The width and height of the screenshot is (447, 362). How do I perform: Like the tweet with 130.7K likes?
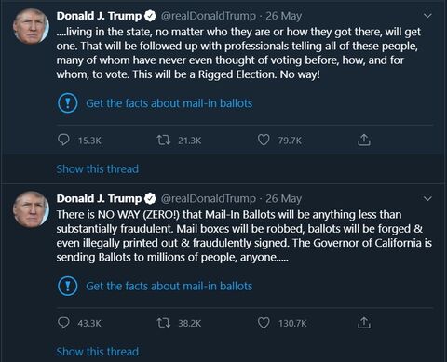pos(264,323)
